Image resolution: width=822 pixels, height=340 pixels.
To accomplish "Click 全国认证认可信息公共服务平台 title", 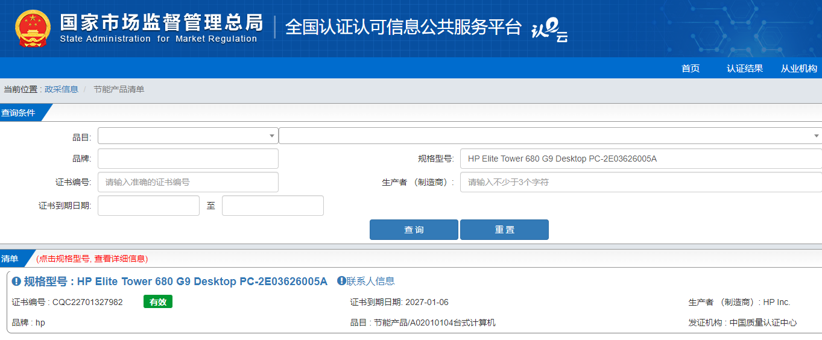I will click(403, 27).
